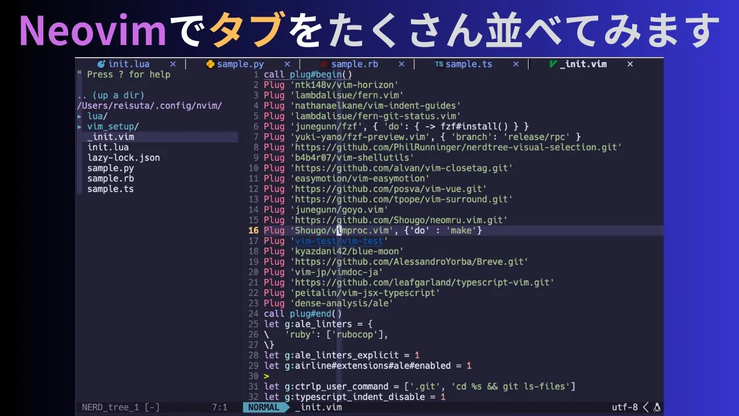Viewport: 739px width, 416px height.
Task: Open lua/ directory in NERDTree
Action: click(x=98, y=116)
